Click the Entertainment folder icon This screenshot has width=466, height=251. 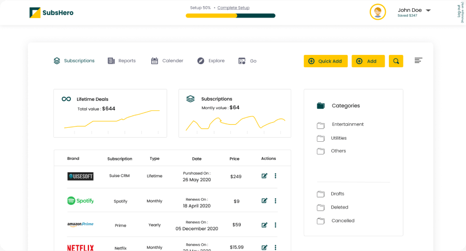click(x=321, y=125)
